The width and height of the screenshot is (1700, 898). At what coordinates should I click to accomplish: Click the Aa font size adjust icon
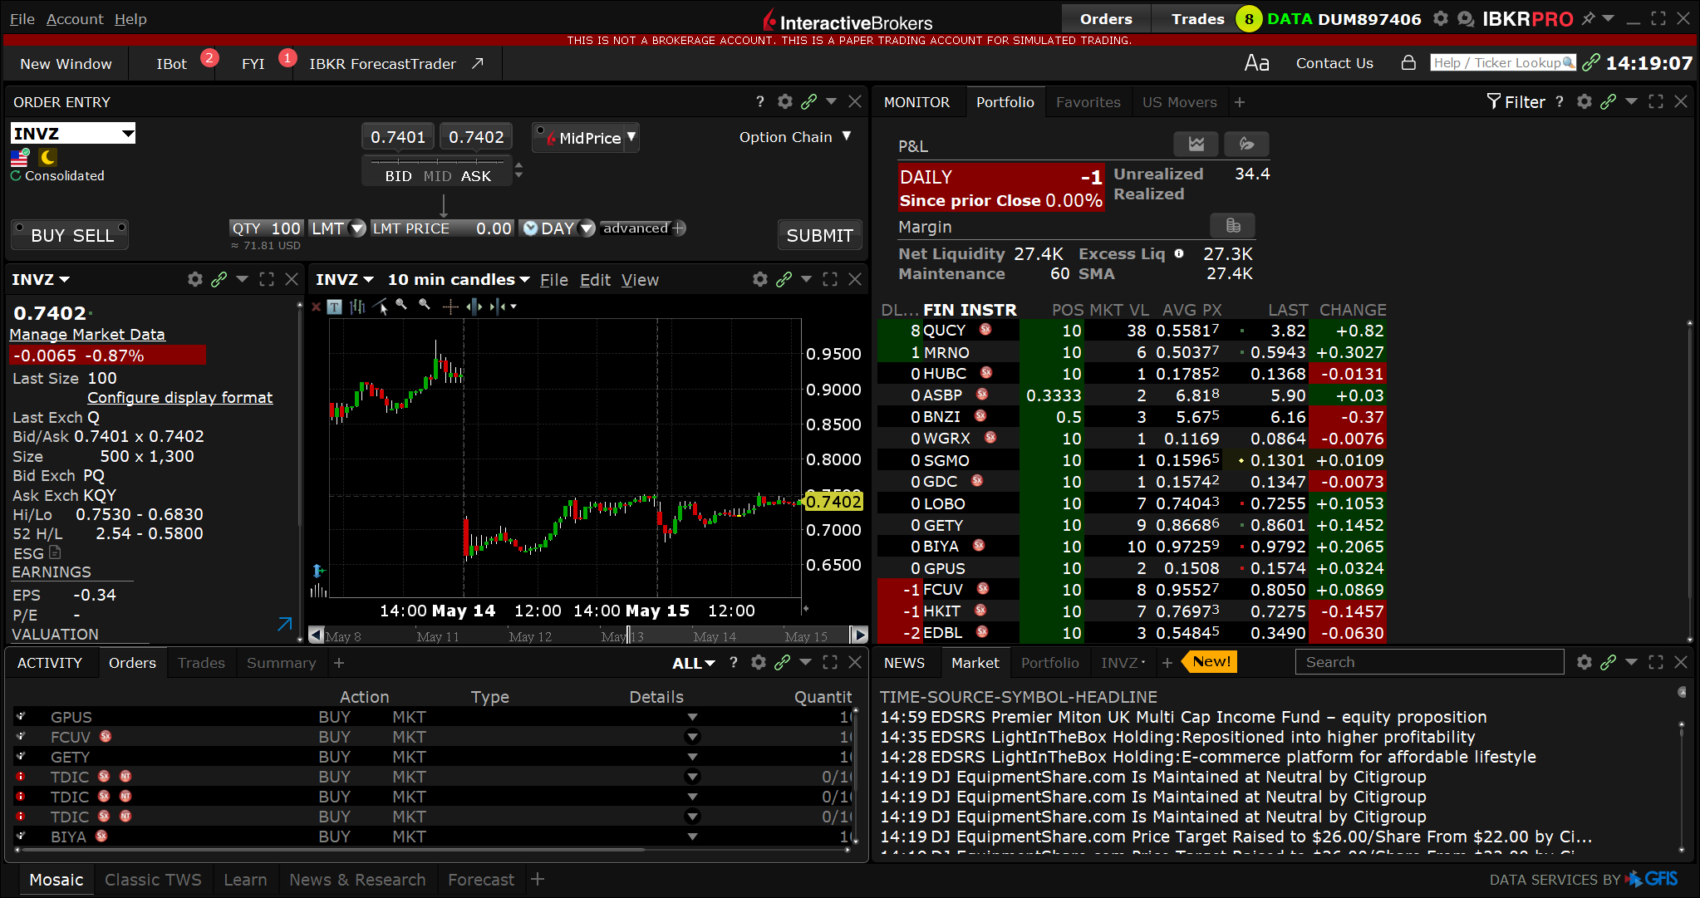point(1256,63)
